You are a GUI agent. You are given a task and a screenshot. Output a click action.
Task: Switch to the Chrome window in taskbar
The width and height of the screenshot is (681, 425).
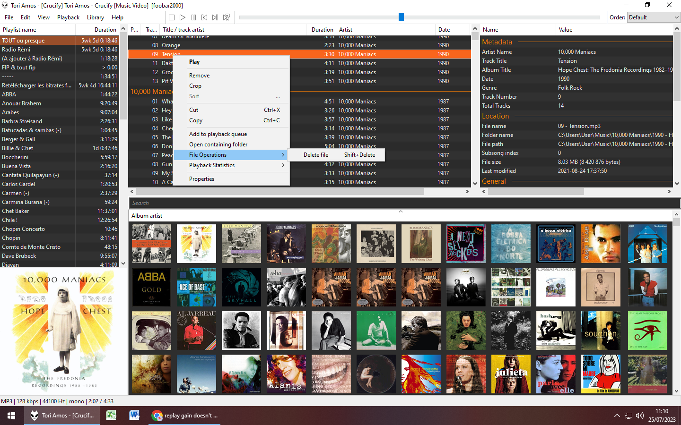[185, 416]
